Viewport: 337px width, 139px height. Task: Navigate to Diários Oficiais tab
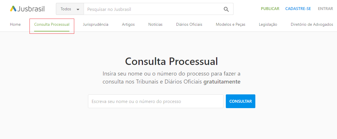[x=189, y=25]
